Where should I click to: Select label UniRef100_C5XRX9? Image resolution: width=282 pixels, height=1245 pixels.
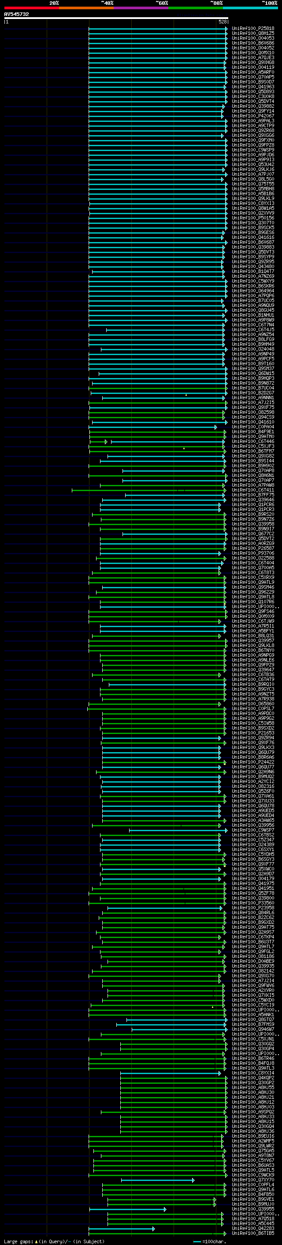pyautogui.click(x=253, y=578)
